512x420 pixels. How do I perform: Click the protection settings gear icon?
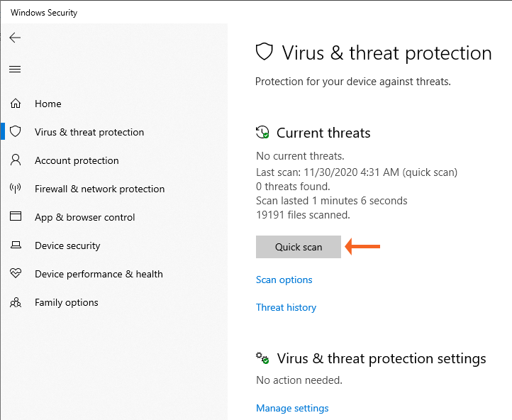pos(263,358)
